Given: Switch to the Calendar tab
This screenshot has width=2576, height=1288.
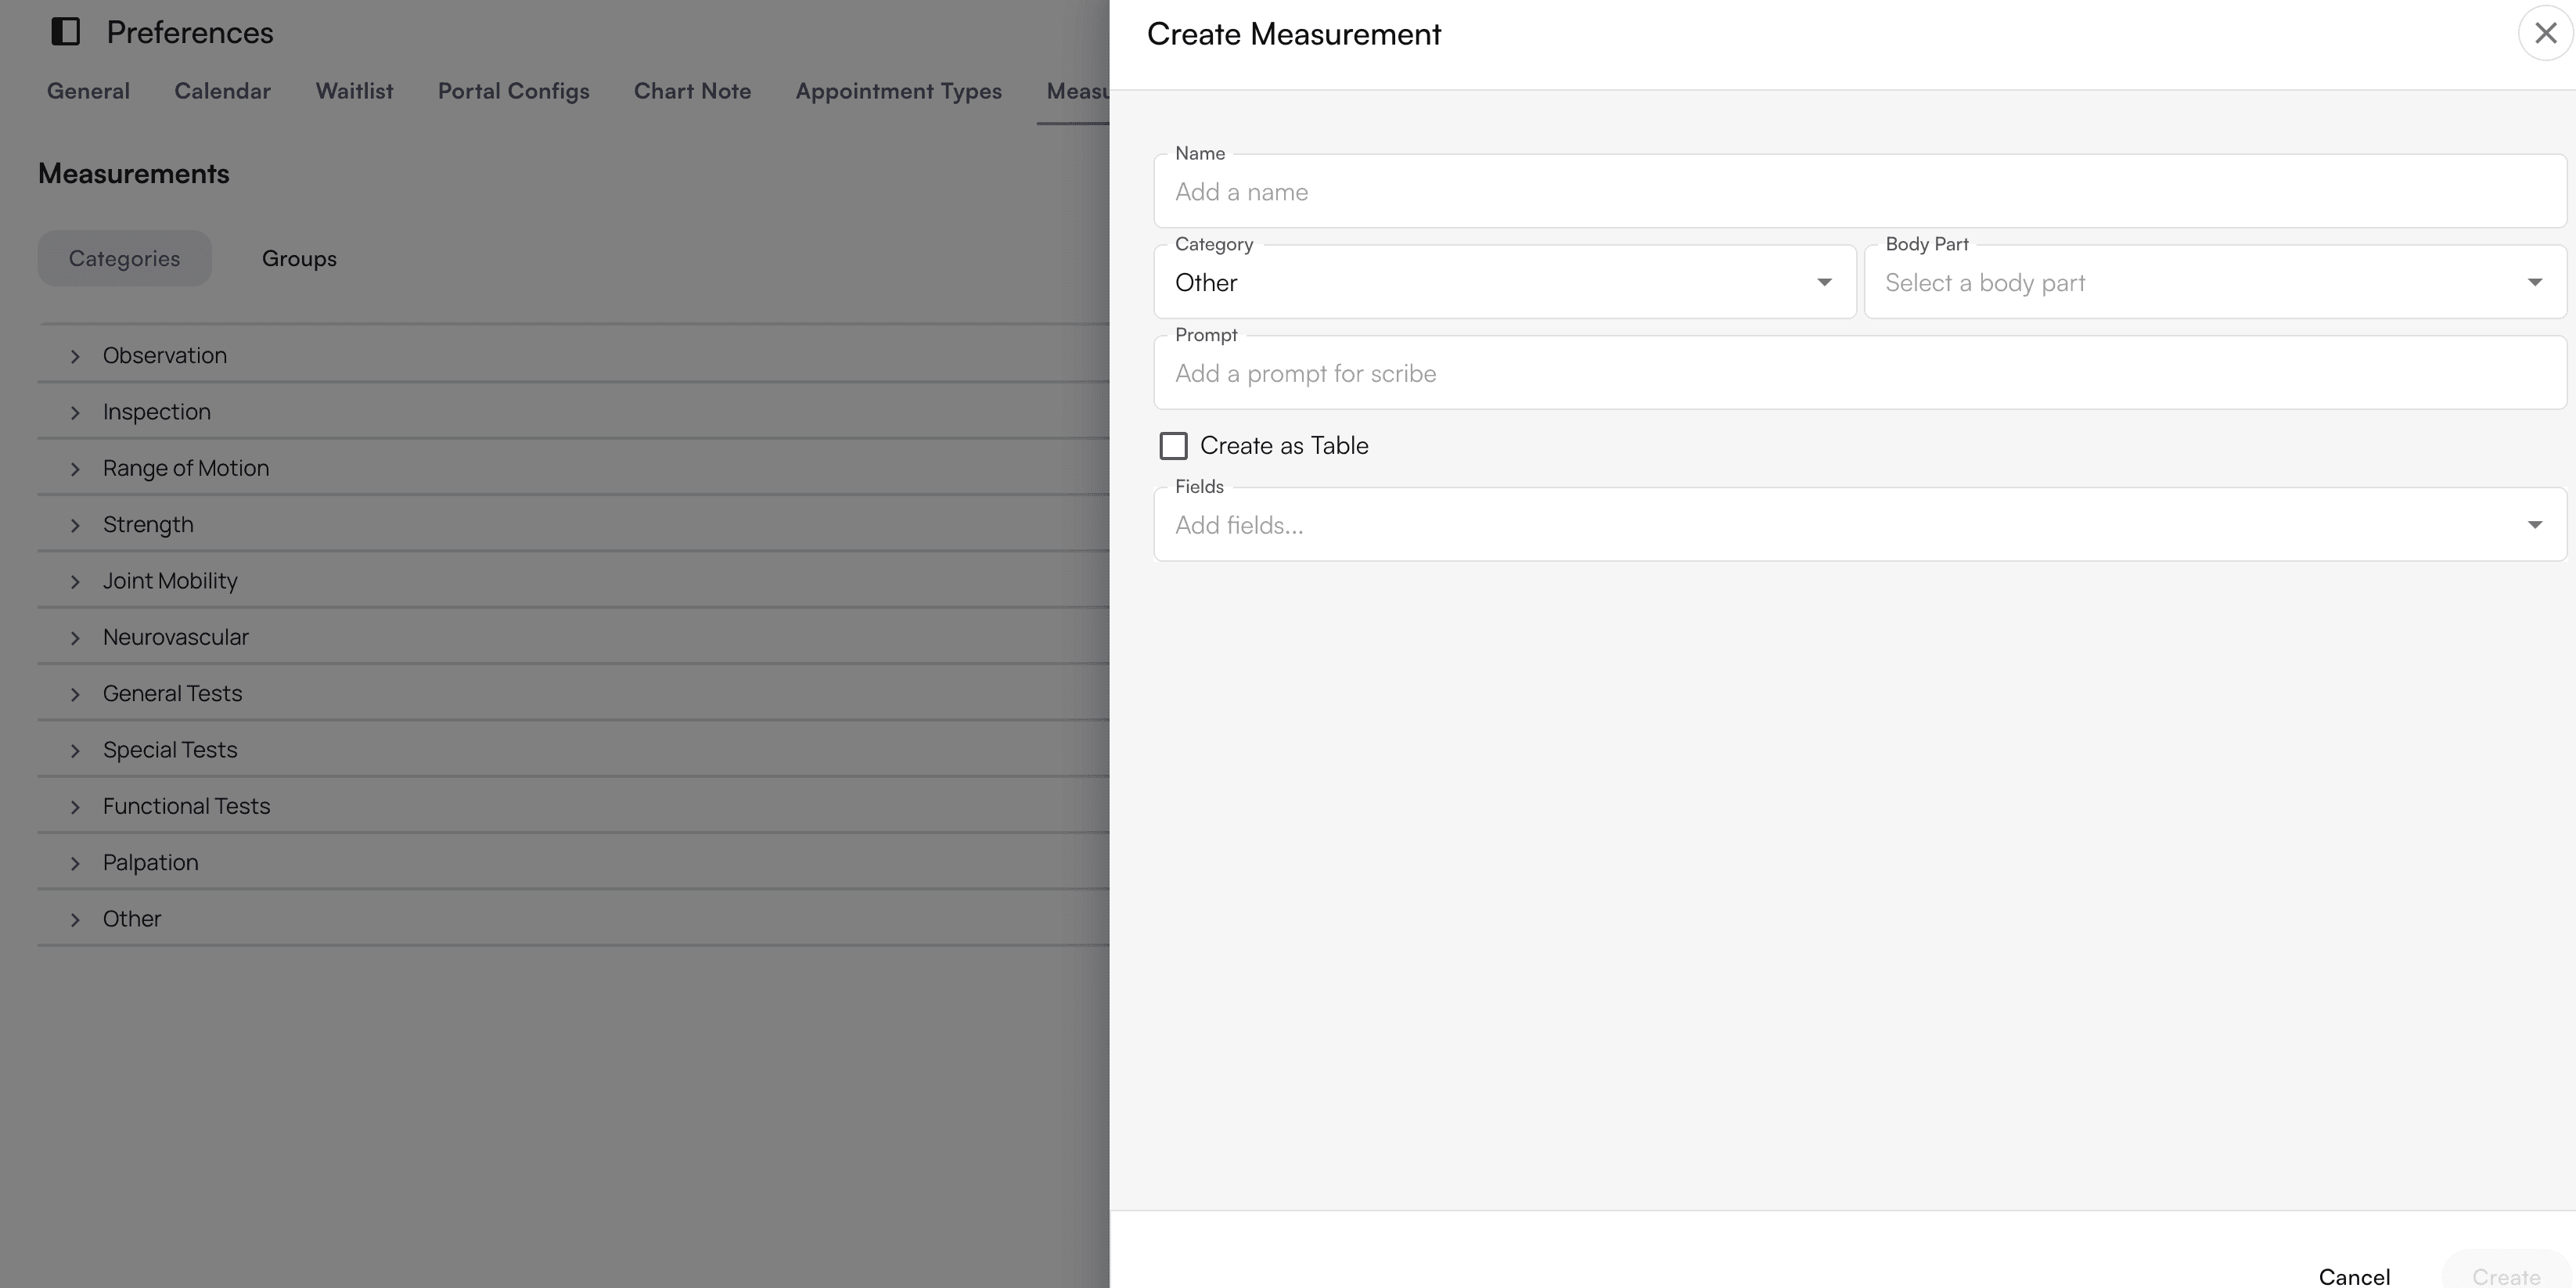Looking at the screenshot, I should pyautogui.click(x=222, y=91).
